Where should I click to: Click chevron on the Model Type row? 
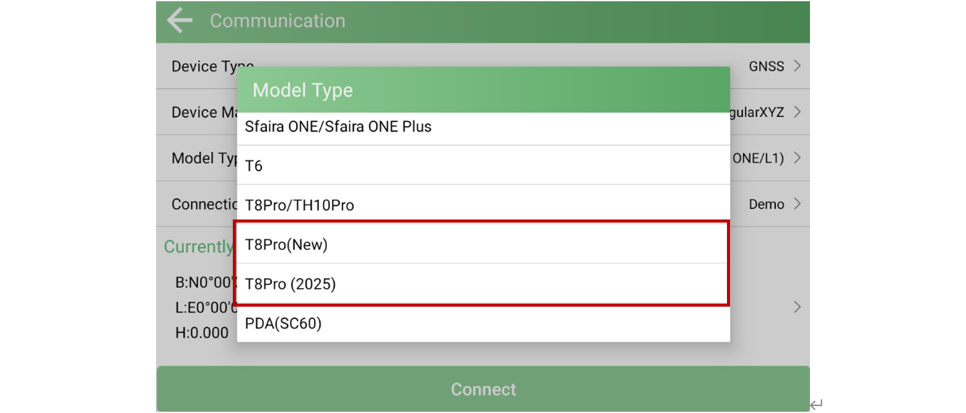click(x=797, y=158)
